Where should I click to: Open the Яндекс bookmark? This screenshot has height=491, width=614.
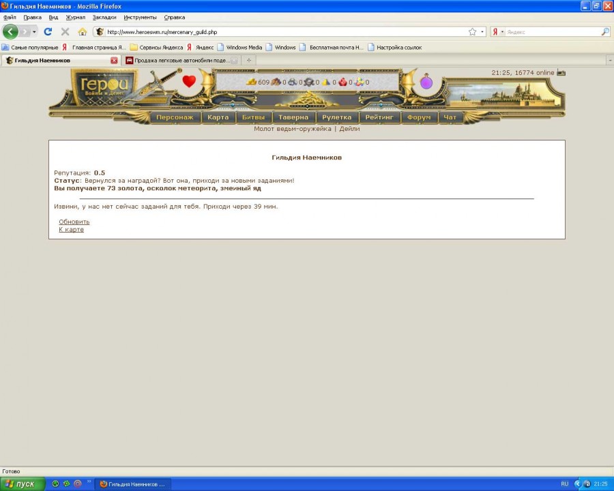pyautogui.click(x=200, y=47)
